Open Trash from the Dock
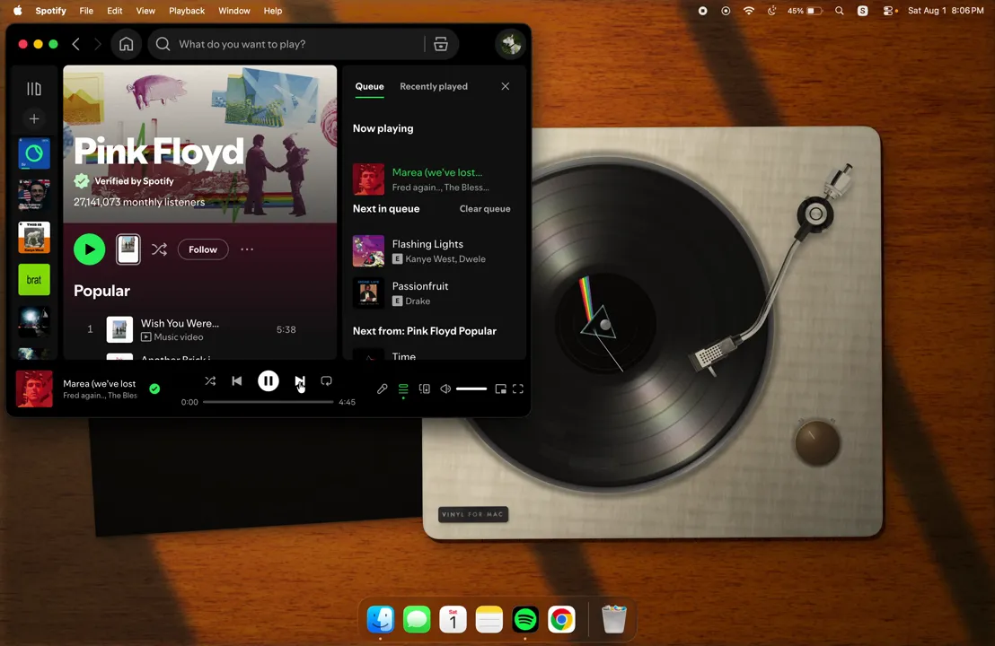 pyautogui.click(x=614, y=619)
